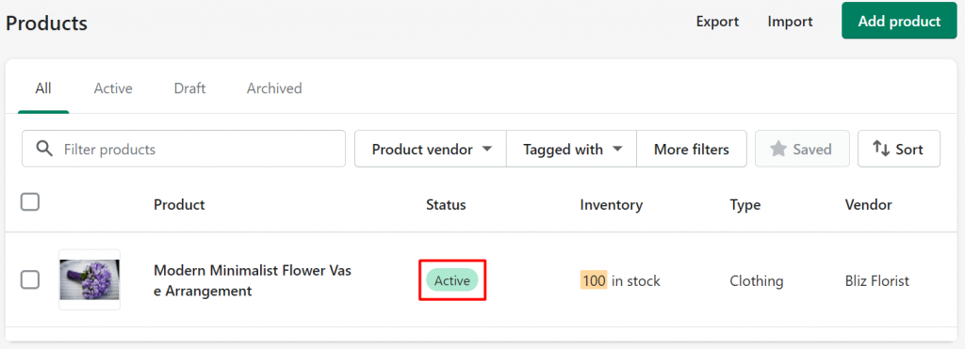Click the magnifying glass search icon
This screenshot has width=965, height=349.
[44, 149]
